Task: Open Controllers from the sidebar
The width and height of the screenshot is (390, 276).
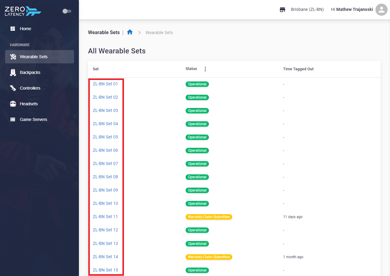Action: pyautogui.click(x=39, y=88)
